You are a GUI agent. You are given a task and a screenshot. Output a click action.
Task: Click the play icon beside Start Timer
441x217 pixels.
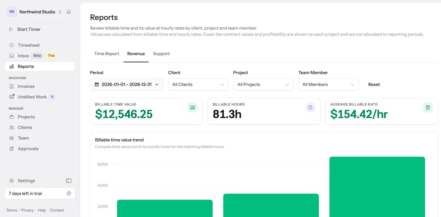point(11,29)
